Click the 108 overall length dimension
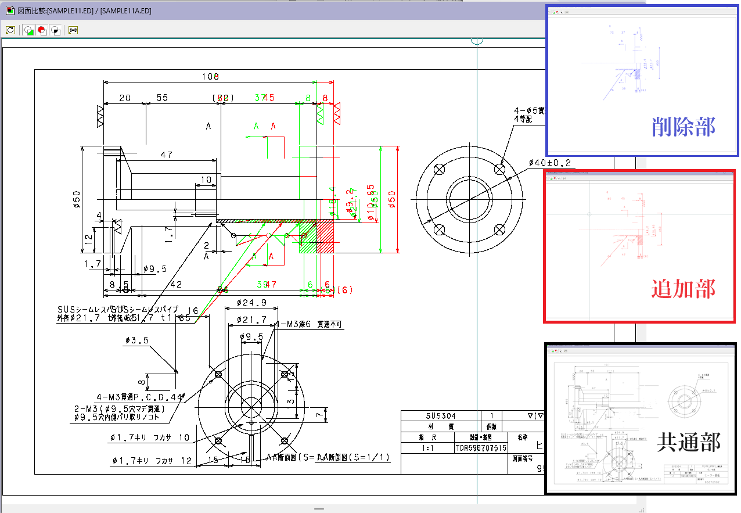 210,77
